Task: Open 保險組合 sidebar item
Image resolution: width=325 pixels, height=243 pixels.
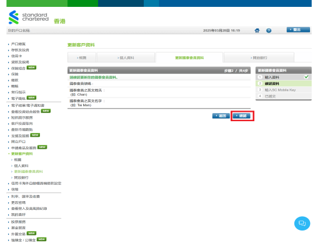Action: coord(18,68)
